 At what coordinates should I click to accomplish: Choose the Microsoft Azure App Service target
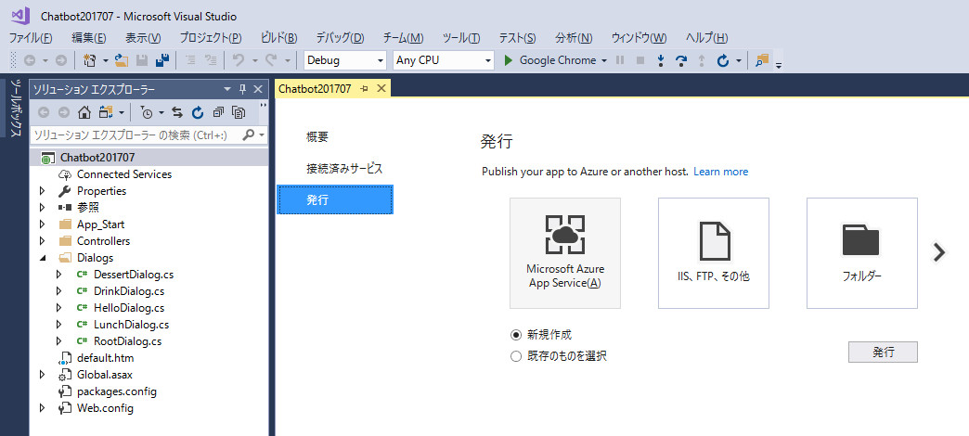565,253
